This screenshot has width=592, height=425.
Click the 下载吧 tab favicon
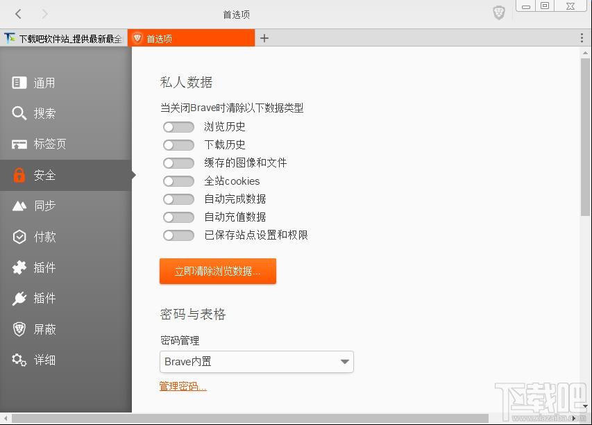point(10,38)
